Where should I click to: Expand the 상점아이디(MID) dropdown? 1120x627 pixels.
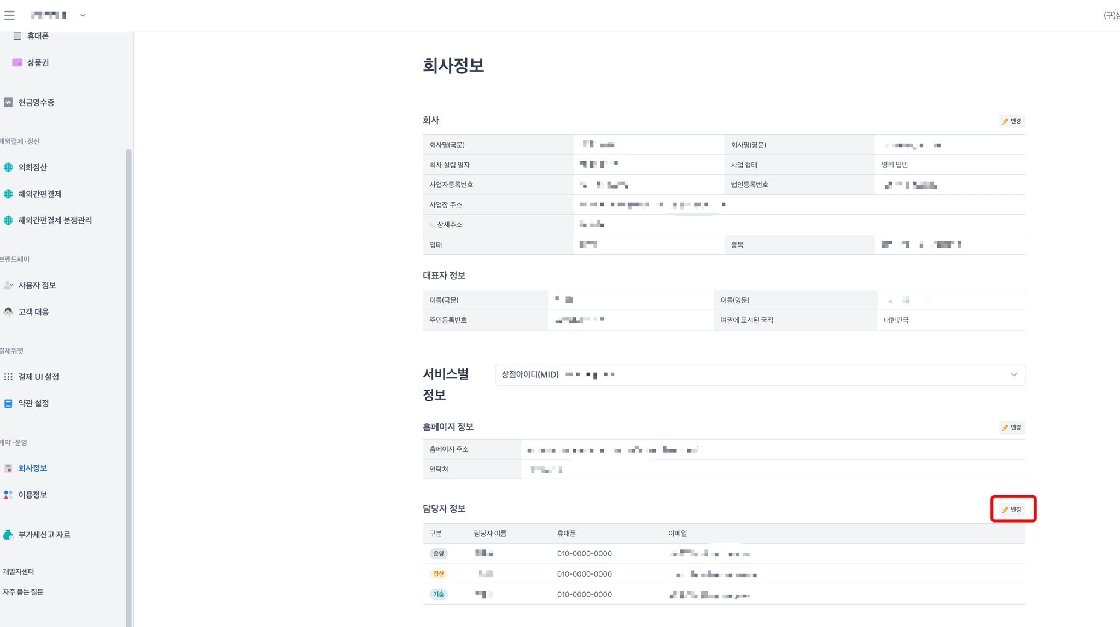pos(1013,375)
